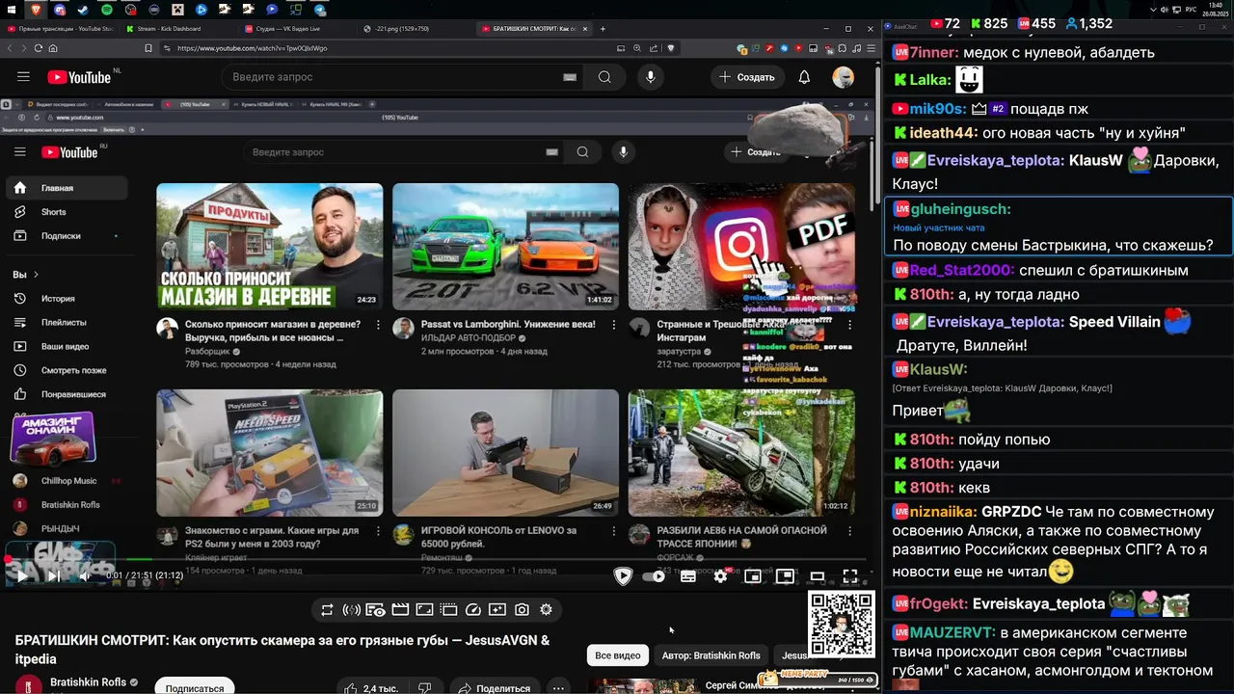Click the YouTube logo in outer page
Image resolution: width=1234 pixels, height=694 pixels.
[79, 77]
